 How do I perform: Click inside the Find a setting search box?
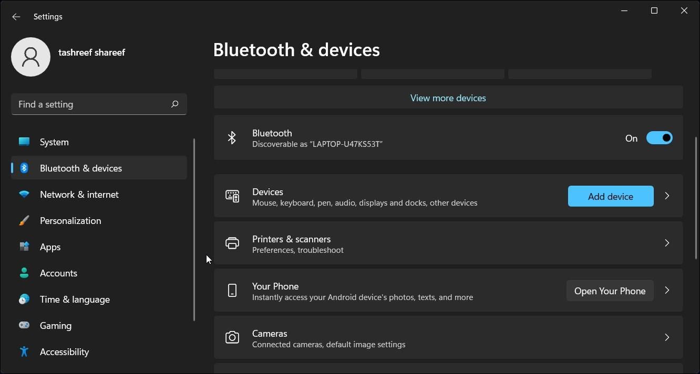point(95,104)
